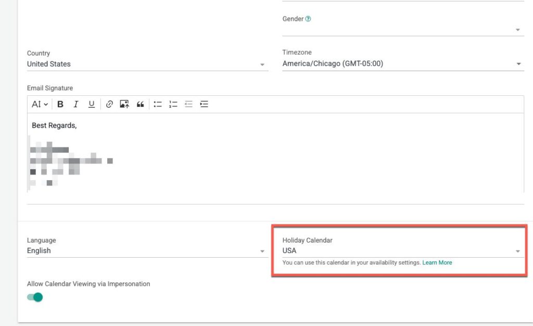
Task: Insert a link in the email signature
Action: pos(109,104)
